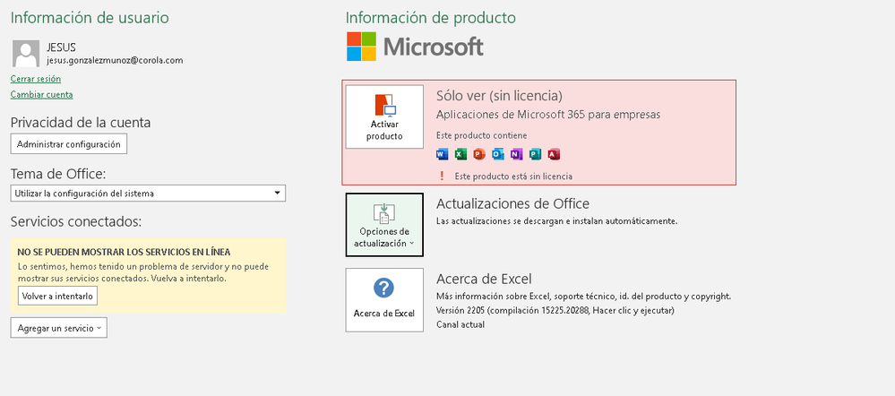
Task: Click the PowerPoint app icon
Action: [x=479, y=153]
